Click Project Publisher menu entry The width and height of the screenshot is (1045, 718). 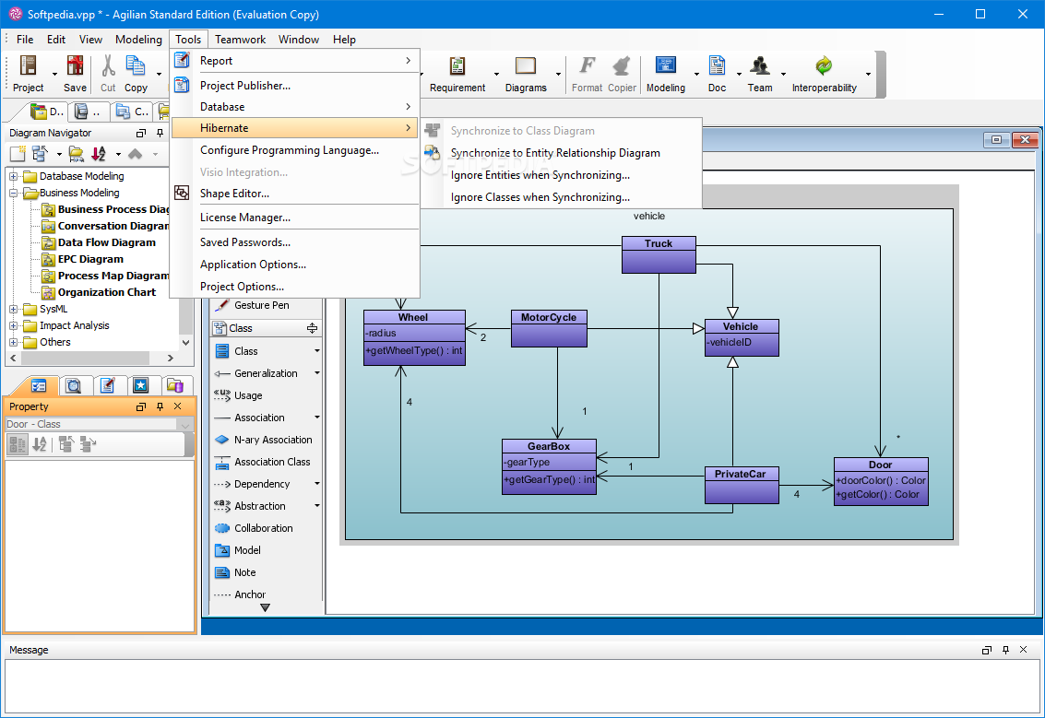pos(295,85)
